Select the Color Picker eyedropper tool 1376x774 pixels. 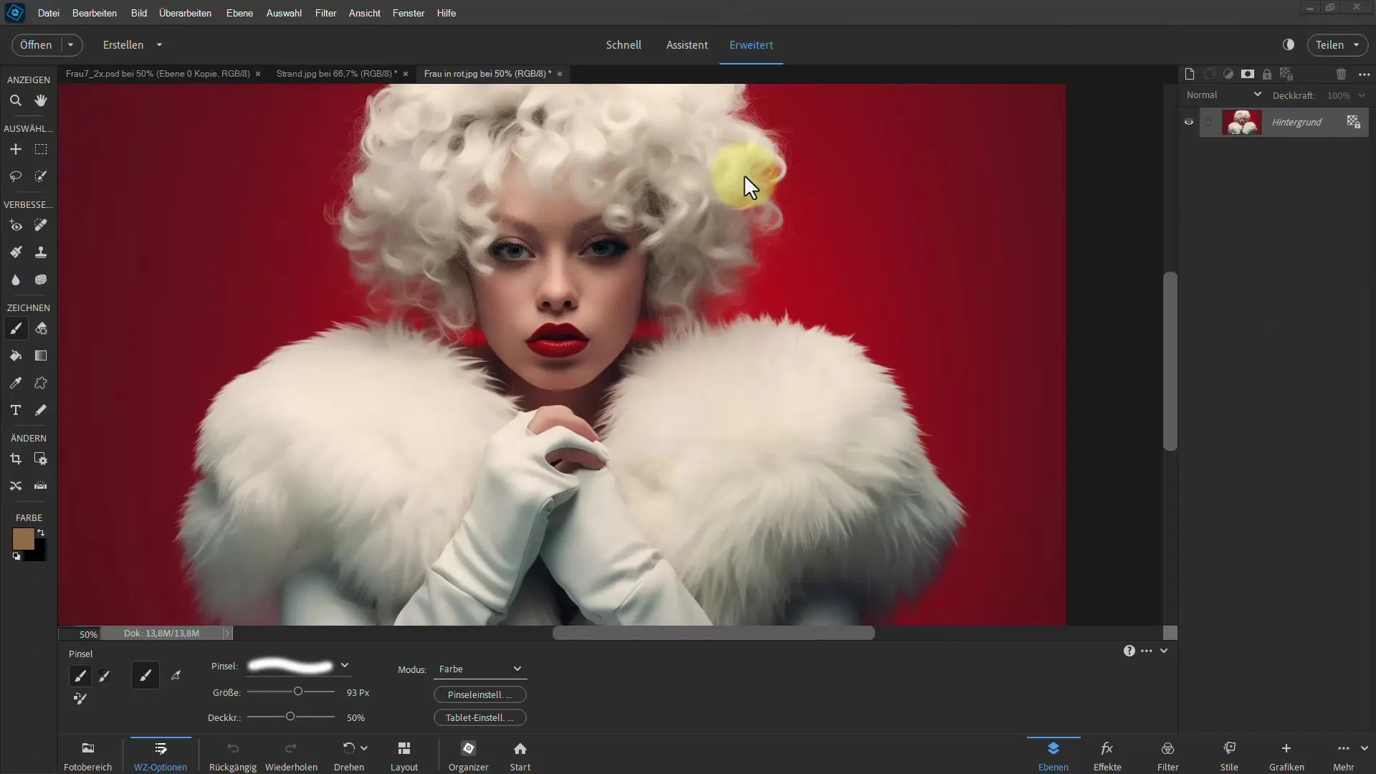point(15,383)
